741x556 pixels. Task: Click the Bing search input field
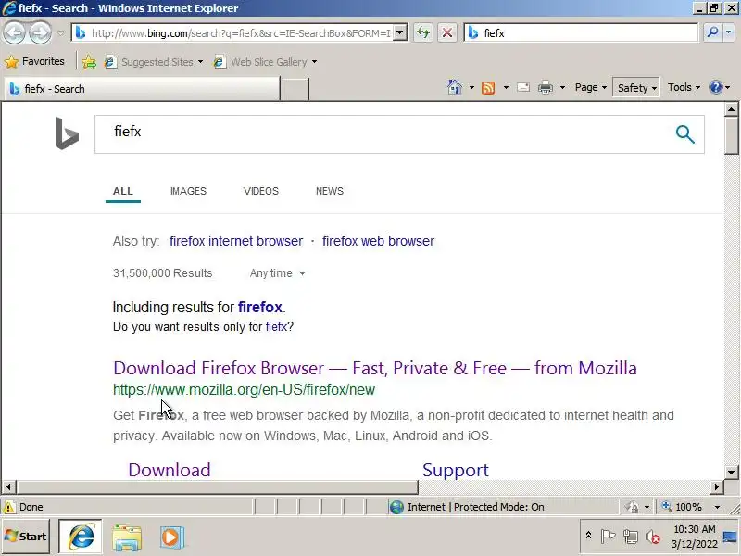click(383, 134)
